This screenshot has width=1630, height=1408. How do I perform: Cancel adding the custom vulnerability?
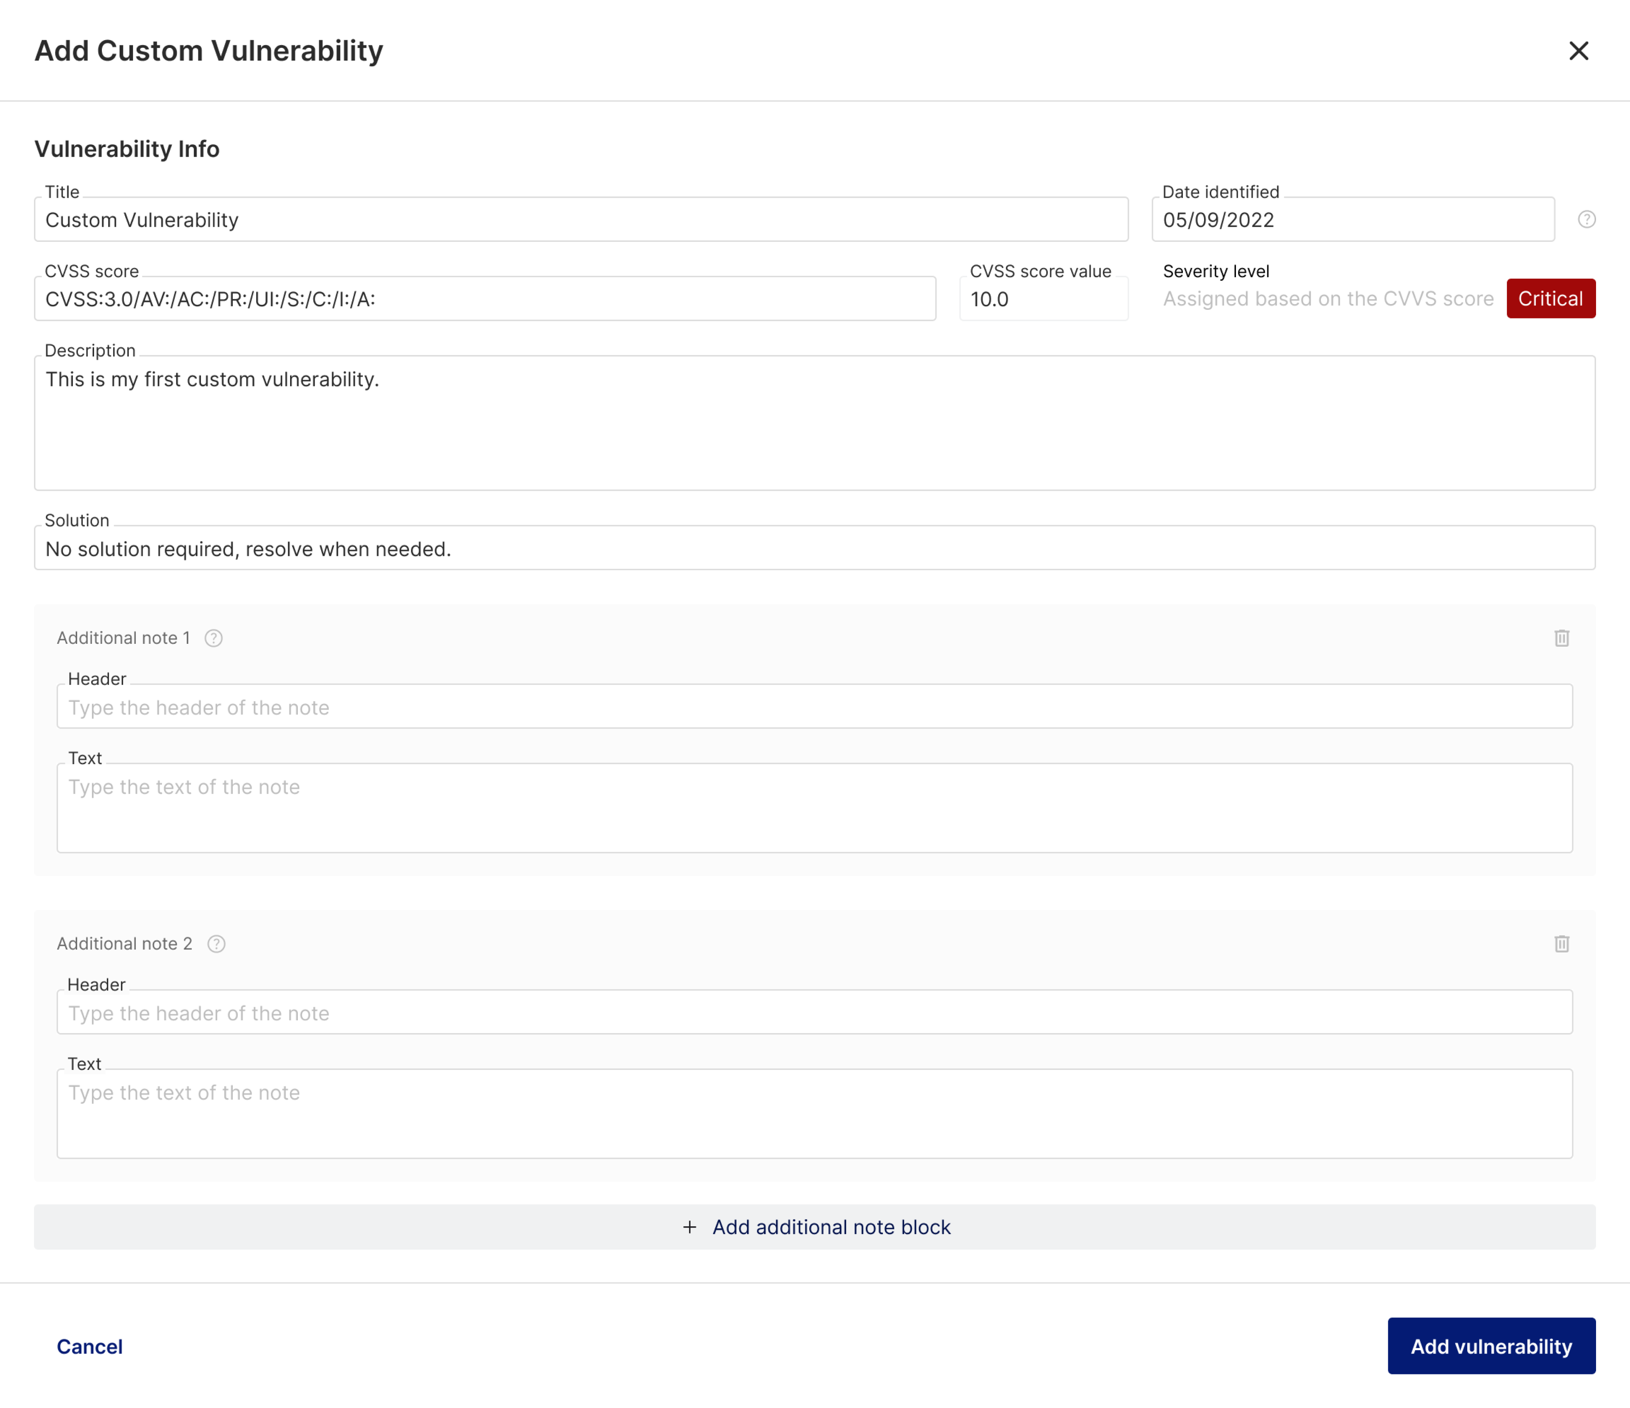coord(89,1346)
